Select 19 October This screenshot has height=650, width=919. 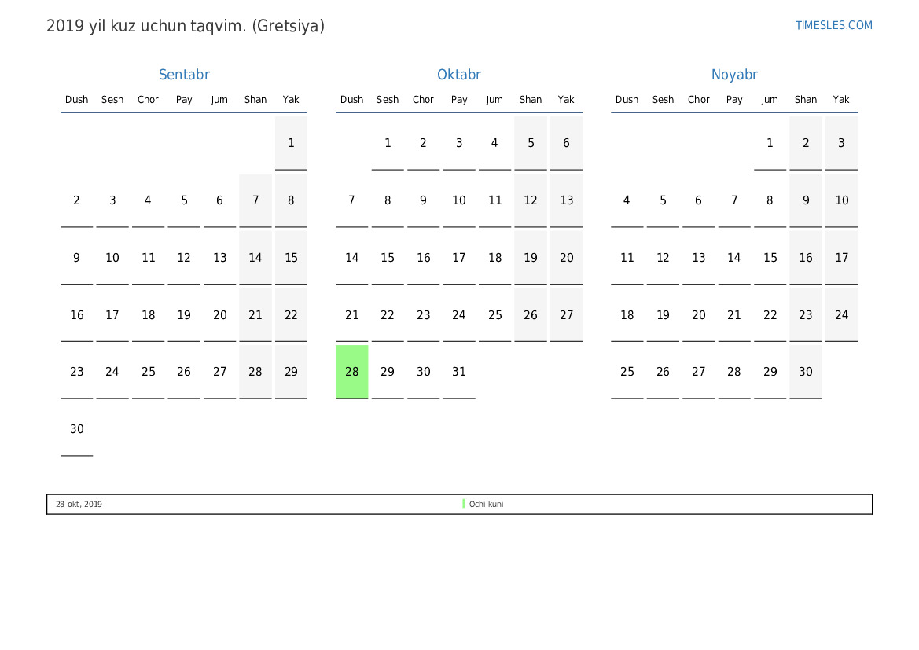(531, 257)
